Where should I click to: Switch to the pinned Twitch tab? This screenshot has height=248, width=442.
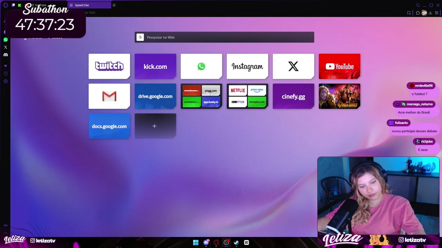pyautogui.click(x=13, y=5)
